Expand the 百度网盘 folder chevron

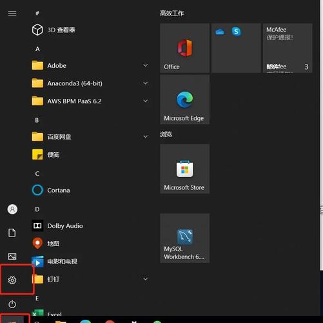click(x=146, y=136)
